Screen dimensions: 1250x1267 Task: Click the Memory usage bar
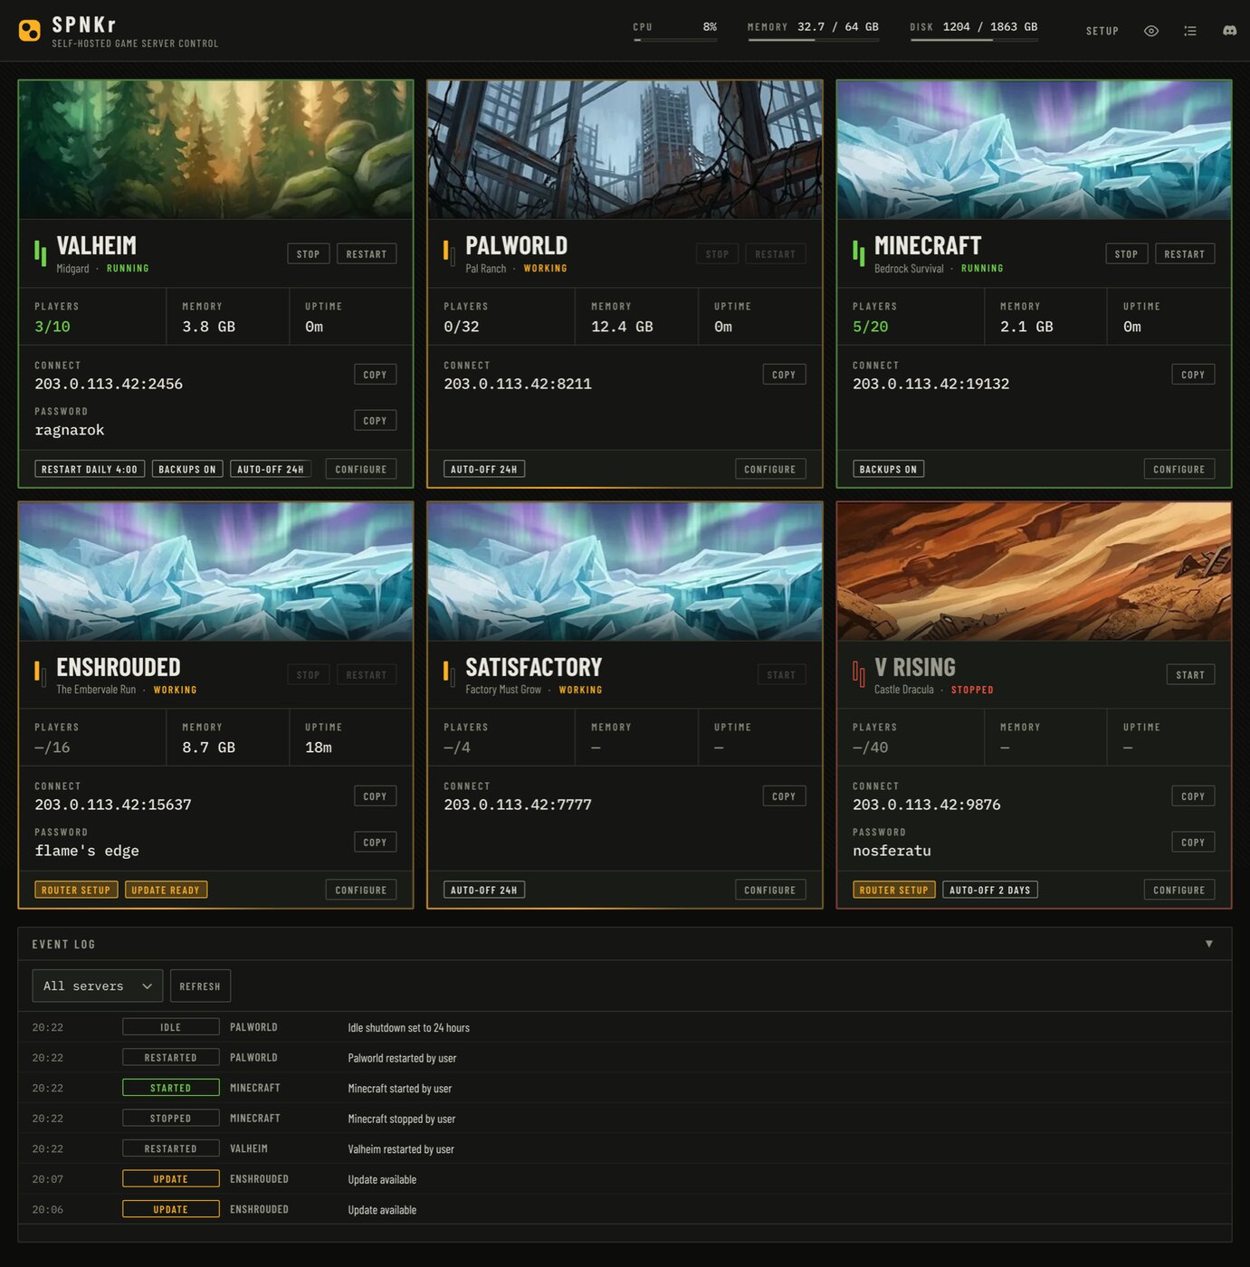[813, 40]
